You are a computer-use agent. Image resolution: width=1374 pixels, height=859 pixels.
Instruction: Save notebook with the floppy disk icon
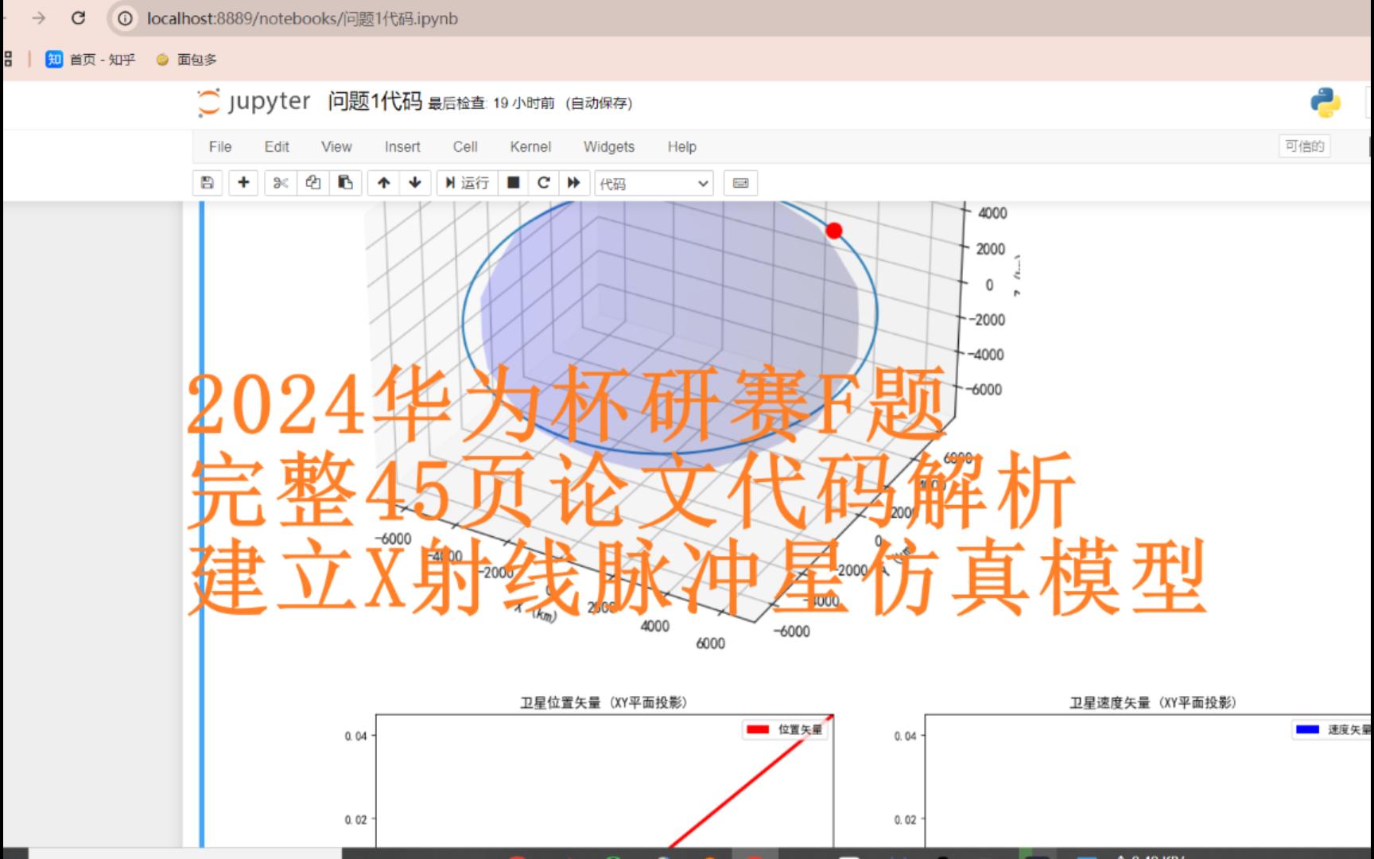[x=208, y=183]
